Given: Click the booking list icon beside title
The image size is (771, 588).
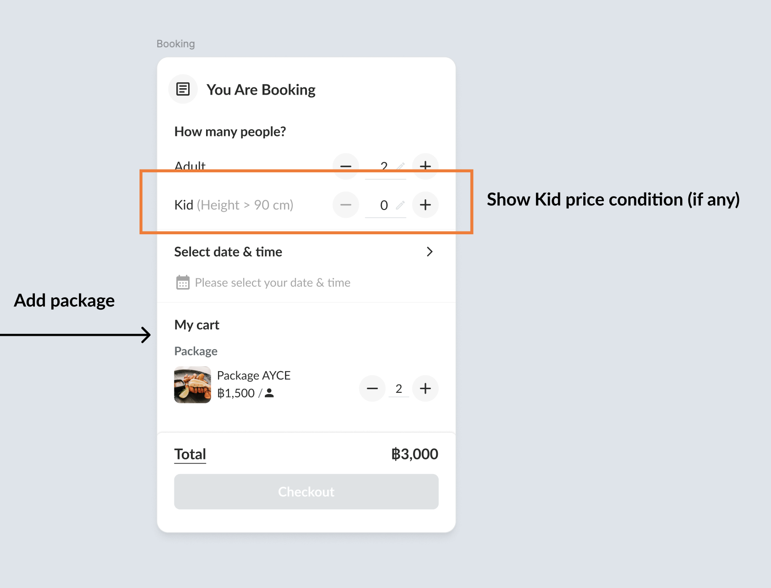Looking at the screenshot, I should point(183,89).
